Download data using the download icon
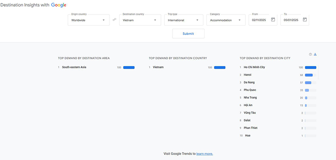Viewport: 336px width, 160px height. coord(315,54)
